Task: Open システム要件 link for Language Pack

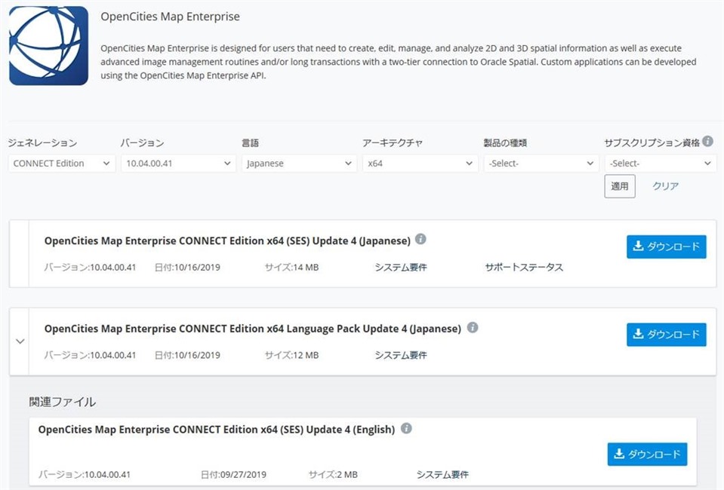Action: 401,355
